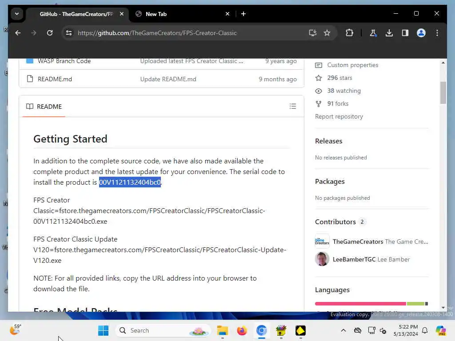Bookmark this page with the star icon
Viewport: 455px width, 341px height.
pyautogui.click(x=327, y=33)
